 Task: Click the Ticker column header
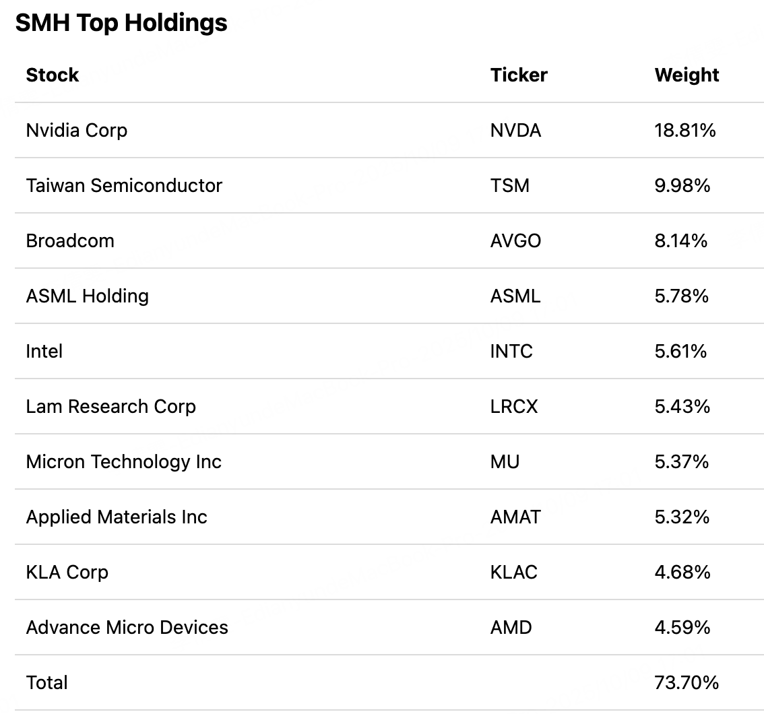[519, 75]
